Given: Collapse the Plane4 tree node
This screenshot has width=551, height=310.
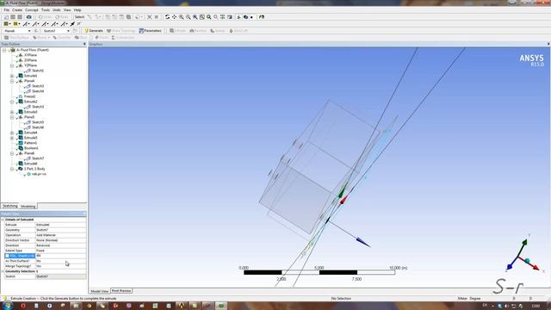Looking at the screenshot, I should 12,81.
